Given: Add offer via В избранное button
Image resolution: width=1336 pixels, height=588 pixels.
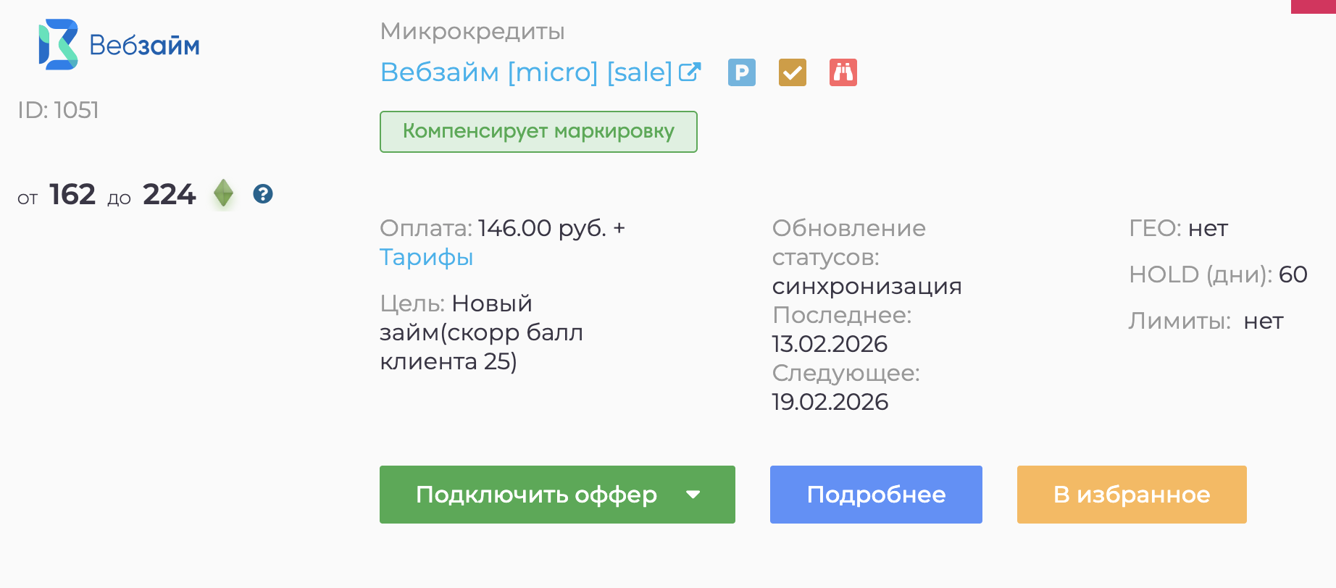Looking at the screenshot, I should point(1131,495).
